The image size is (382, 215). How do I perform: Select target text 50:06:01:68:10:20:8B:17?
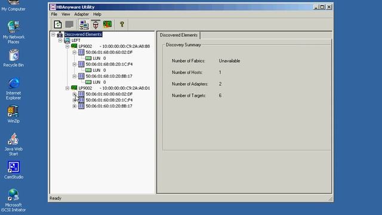pyautogui.click(x=109, y=76)
